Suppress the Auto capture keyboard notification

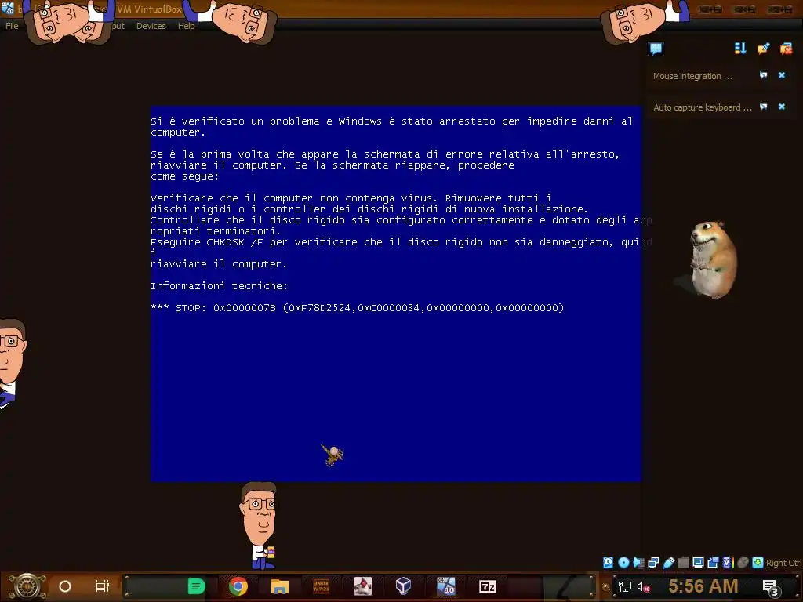pos(764,107)
